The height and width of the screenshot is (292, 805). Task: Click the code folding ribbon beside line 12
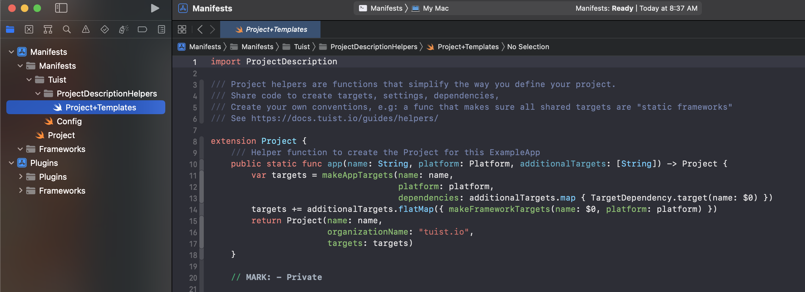tap(202, 187)
